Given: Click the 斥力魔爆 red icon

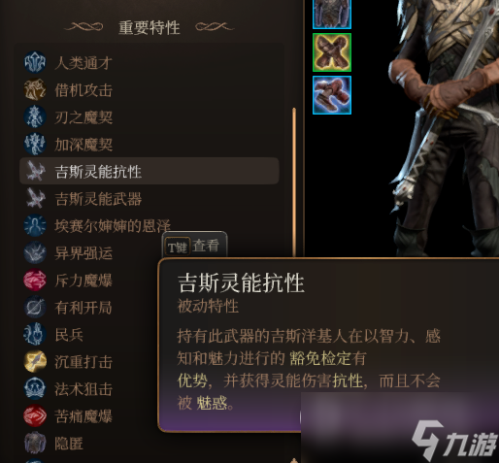Looking at the screenshot, I should click(35, 280).
